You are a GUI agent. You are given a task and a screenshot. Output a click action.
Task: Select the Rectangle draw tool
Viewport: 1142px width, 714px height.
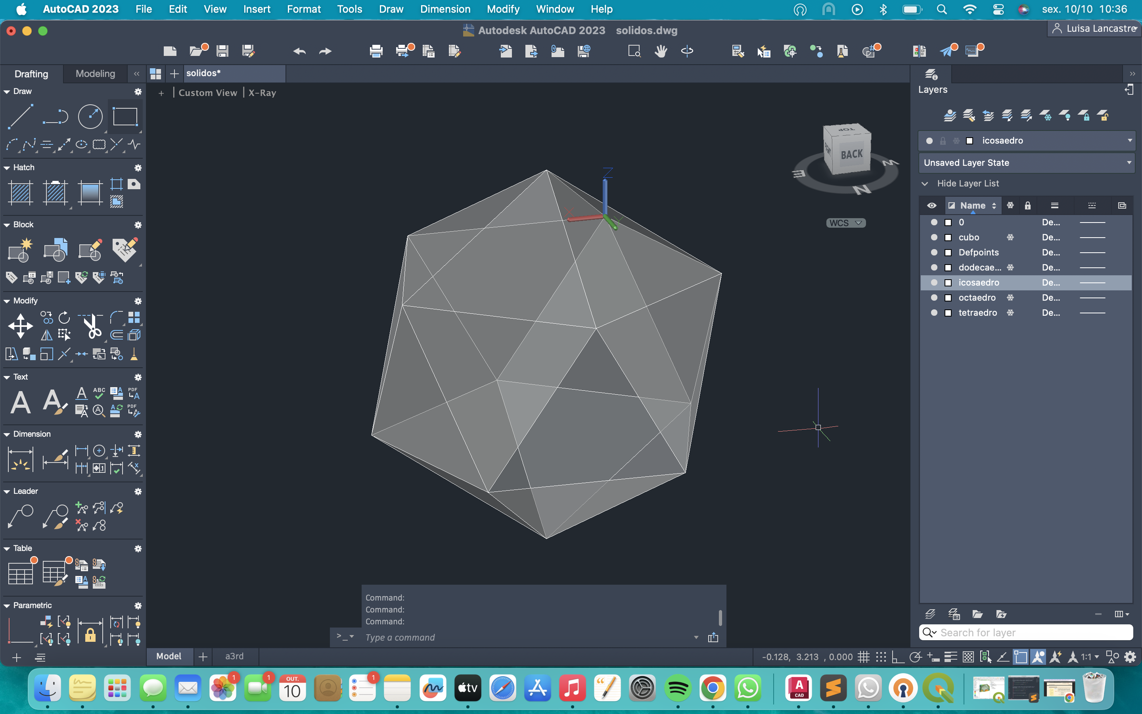tap(125, 116)
